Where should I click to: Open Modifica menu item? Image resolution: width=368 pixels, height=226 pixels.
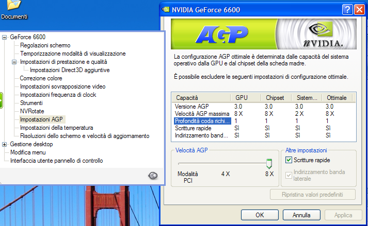(28, 152)
